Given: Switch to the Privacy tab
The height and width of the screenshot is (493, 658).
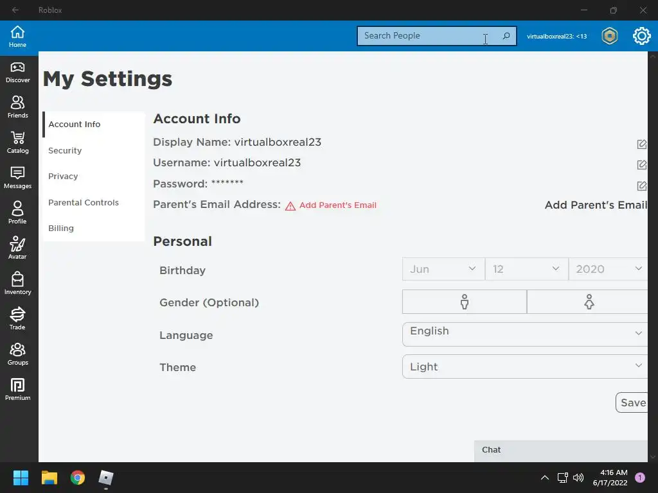Looking at the screenshot, I should (94, 177).
